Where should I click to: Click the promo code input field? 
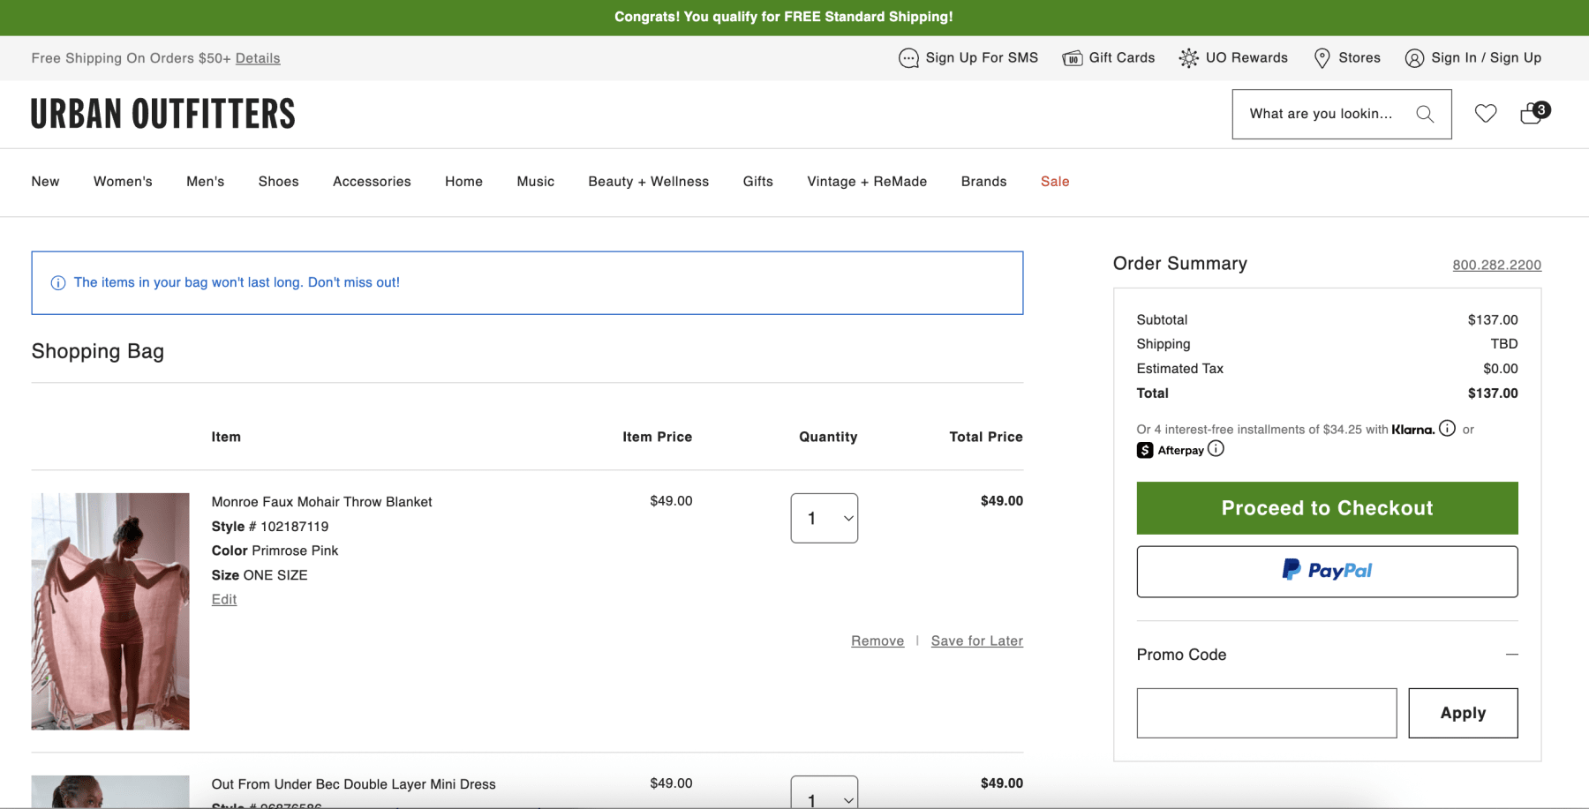click(x=1266, y=713)
